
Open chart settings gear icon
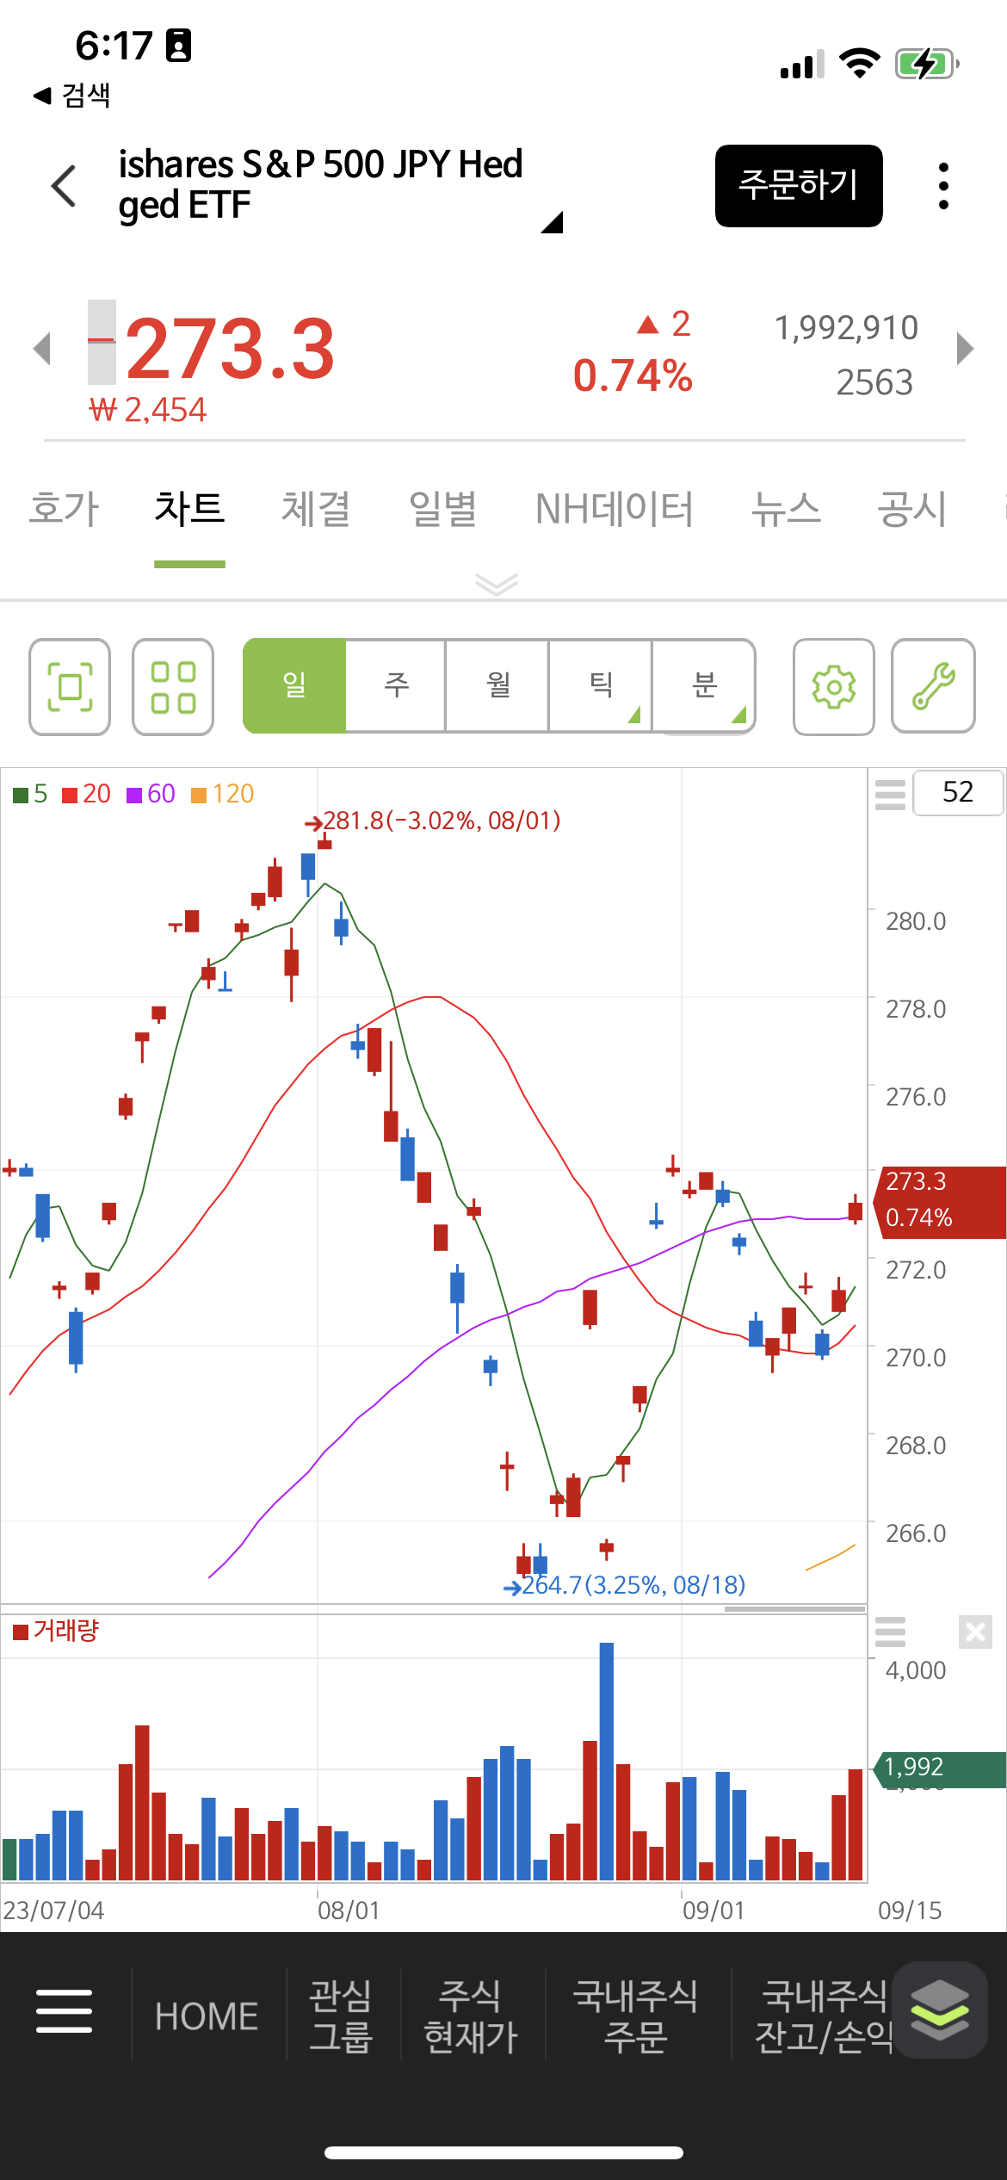click(x=833, y=687)
